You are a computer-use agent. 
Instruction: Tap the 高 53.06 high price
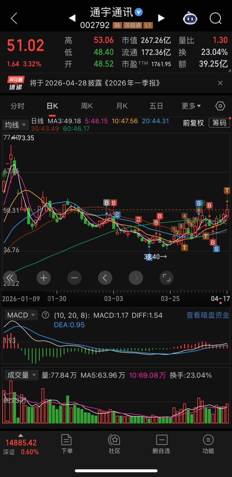[x=103, y=40]
